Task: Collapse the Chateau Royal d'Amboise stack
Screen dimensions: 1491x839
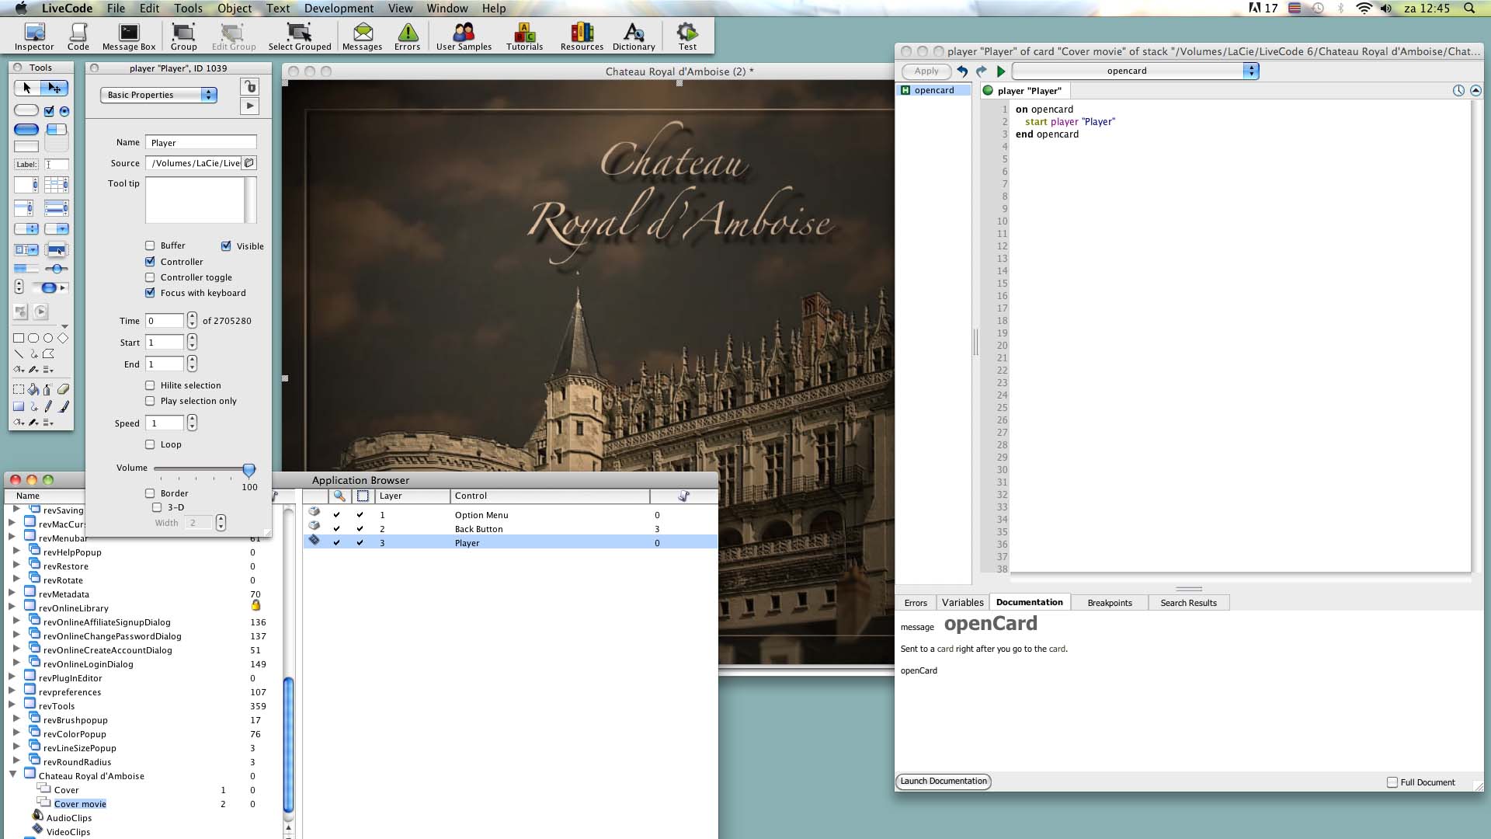Action: point(13,775)
